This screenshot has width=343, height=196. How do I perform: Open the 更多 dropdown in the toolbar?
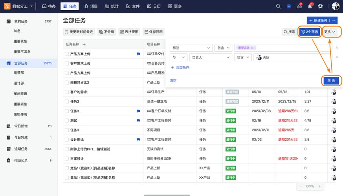(330, 32)
